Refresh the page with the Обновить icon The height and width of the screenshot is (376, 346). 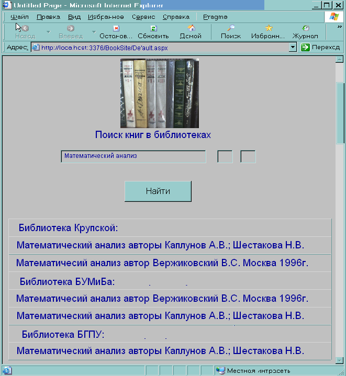(153, 28)
